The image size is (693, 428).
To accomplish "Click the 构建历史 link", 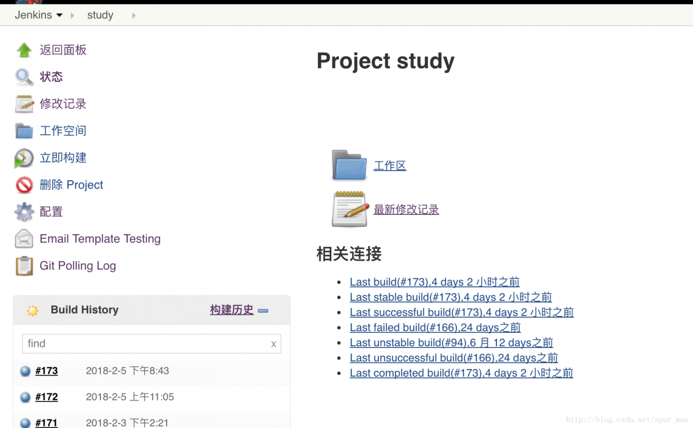I will coord(232,310).
